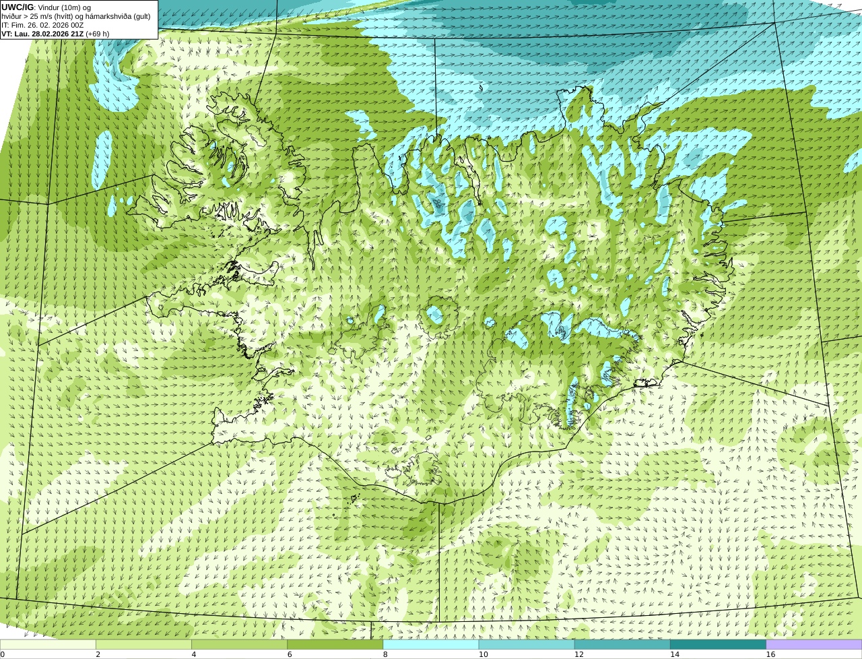Select the olive green 6–8 legend swatch
Image resolution: width=862 pixels, height=659 pixels.
[335, 644]
